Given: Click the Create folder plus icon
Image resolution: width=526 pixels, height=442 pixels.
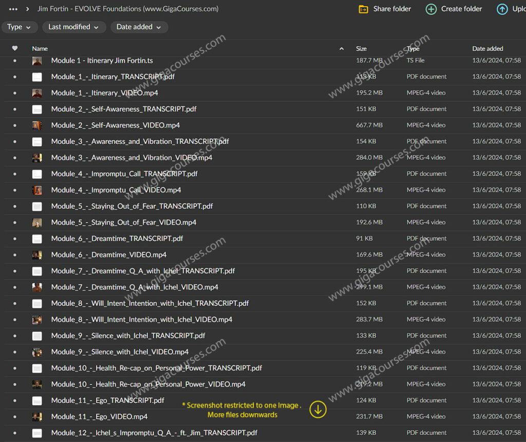Looking at the screenshot, I should [x=431, y=9].
